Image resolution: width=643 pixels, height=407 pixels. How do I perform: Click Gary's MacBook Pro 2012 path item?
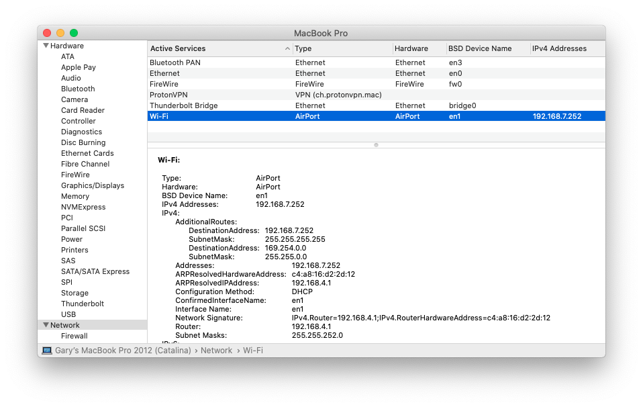pos(123,351)
